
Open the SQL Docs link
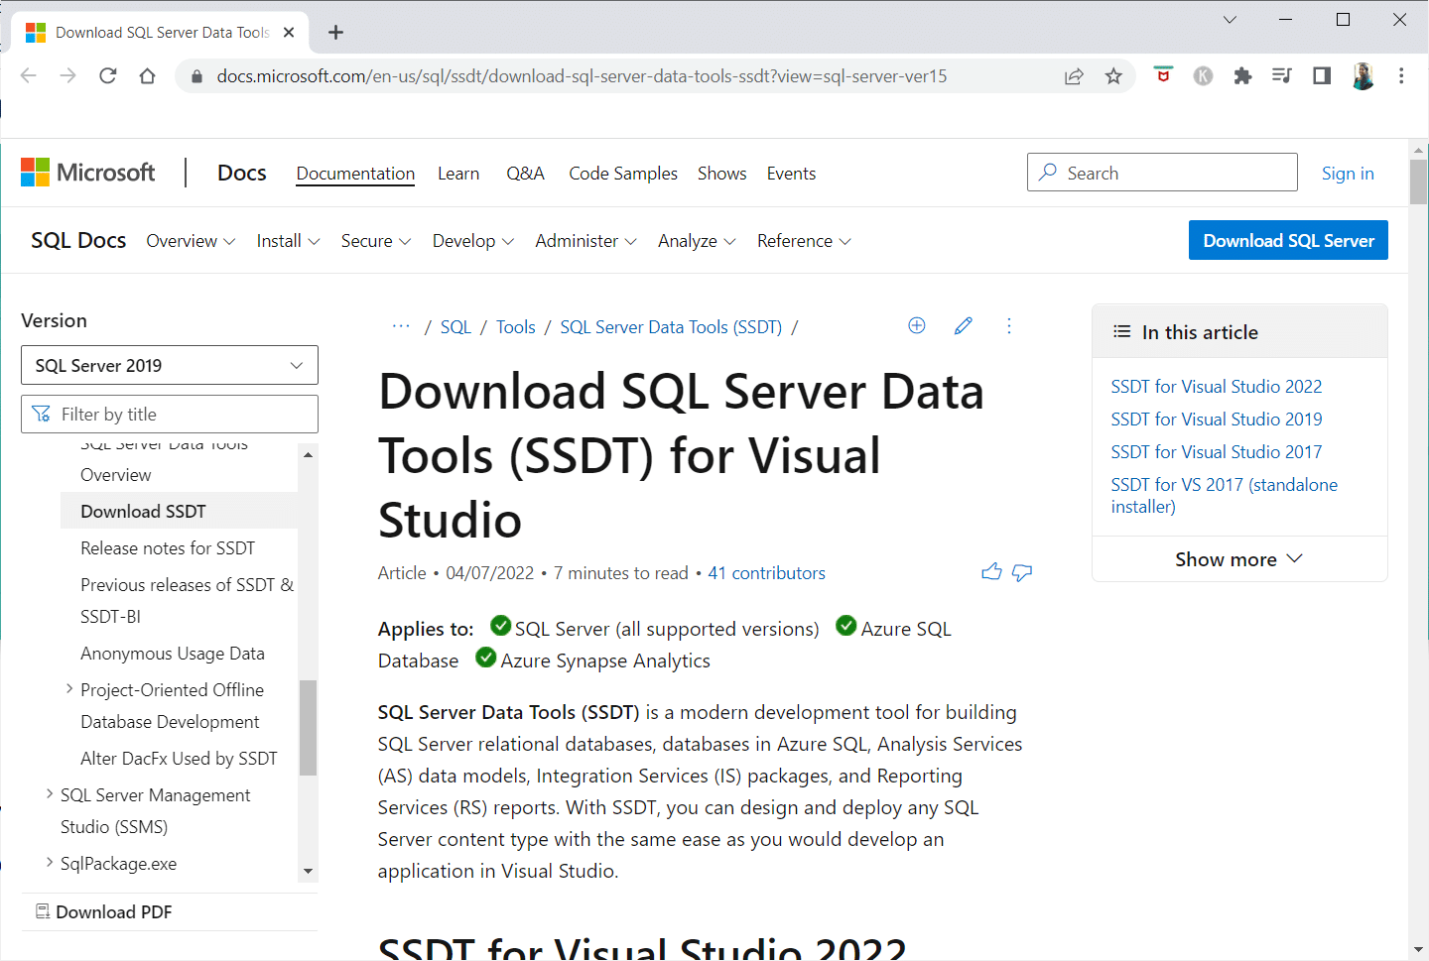pos(78,241)
